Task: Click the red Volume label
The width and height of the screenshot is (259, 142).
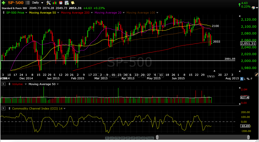Action: (17, 84)
